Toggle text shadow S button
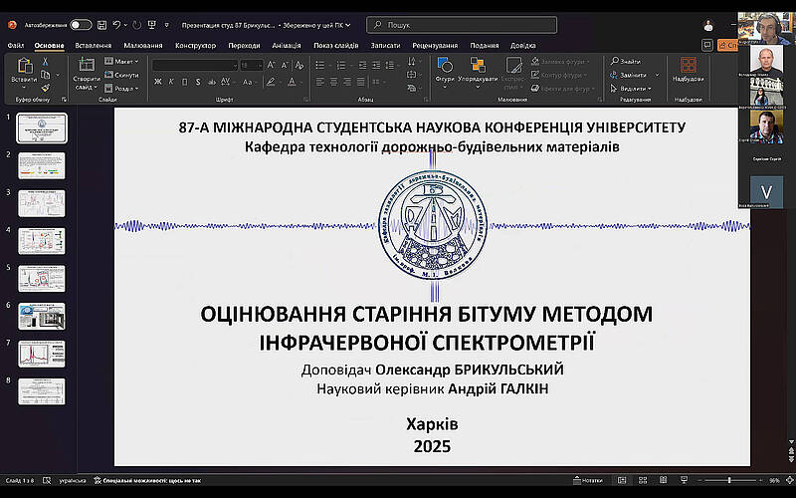Viewport: 796px width, 498px height. click(198, 82)
